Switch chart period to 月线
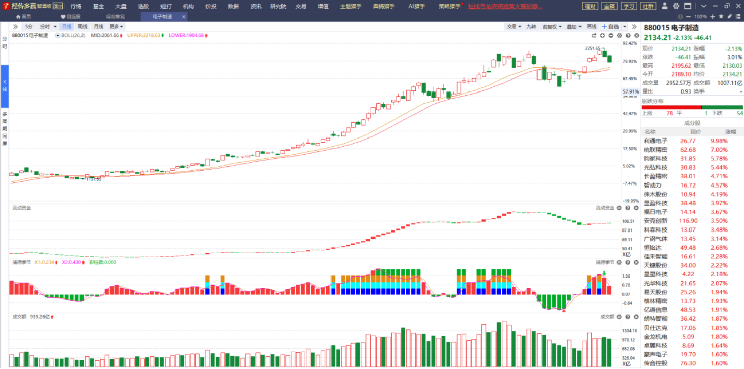Viewport: 744px width, 369px height. pyautogui.click(x=98, y=27)
